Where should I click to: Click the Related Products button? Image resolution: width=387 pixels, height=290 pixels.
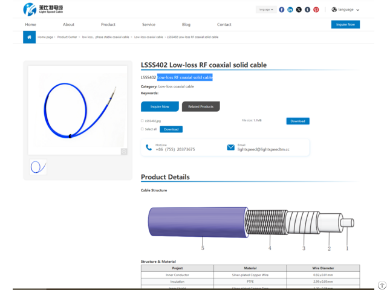point(201,106)
